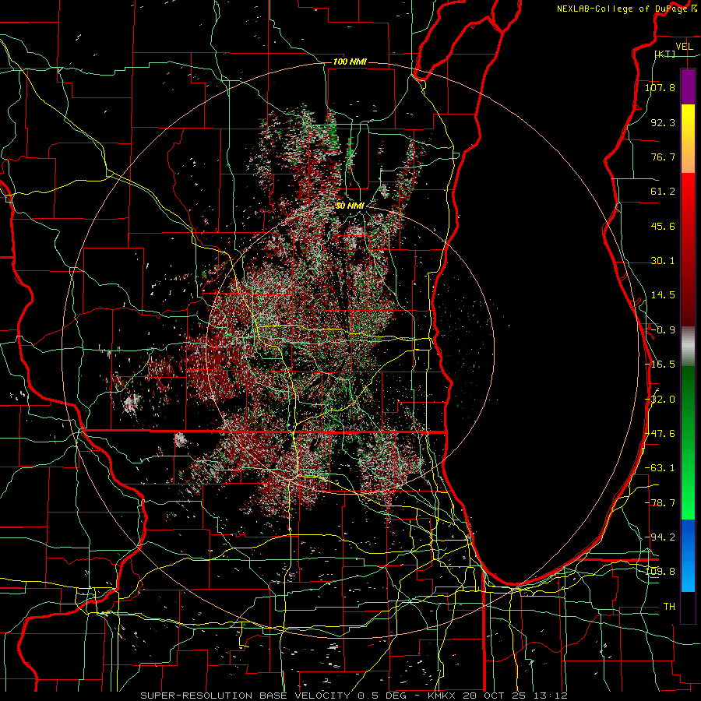This screenshot has height=701, width=701.
Task: Click the -63.1 velocity scale value
Action: click(x=660, y=468)
